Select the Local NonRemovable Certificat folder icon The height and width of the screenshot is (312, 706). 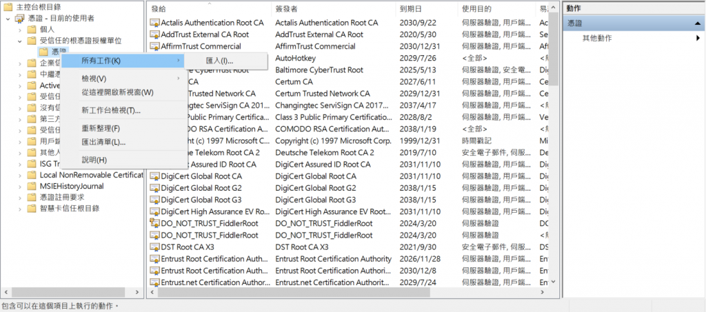[x=31, y=175]
